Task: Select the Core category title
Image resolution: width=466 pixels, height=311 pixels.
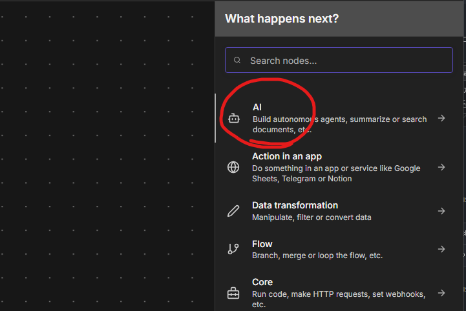Action: pos(262,282)
